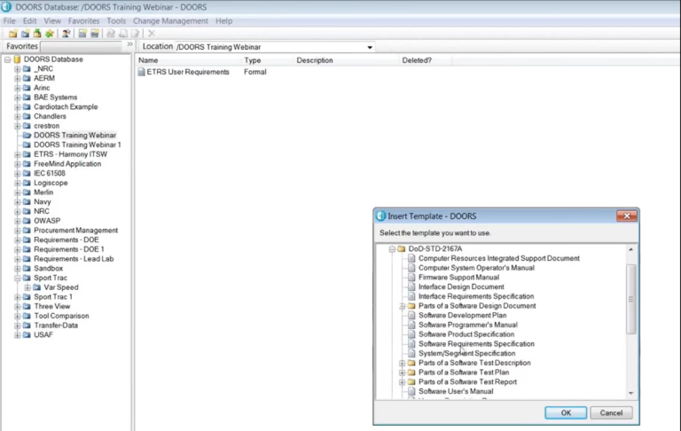Image resolution: width=681 pixels, height=431 pixels.
Task: Click the template list scroll-up arrow
Action: click(630, 249)
